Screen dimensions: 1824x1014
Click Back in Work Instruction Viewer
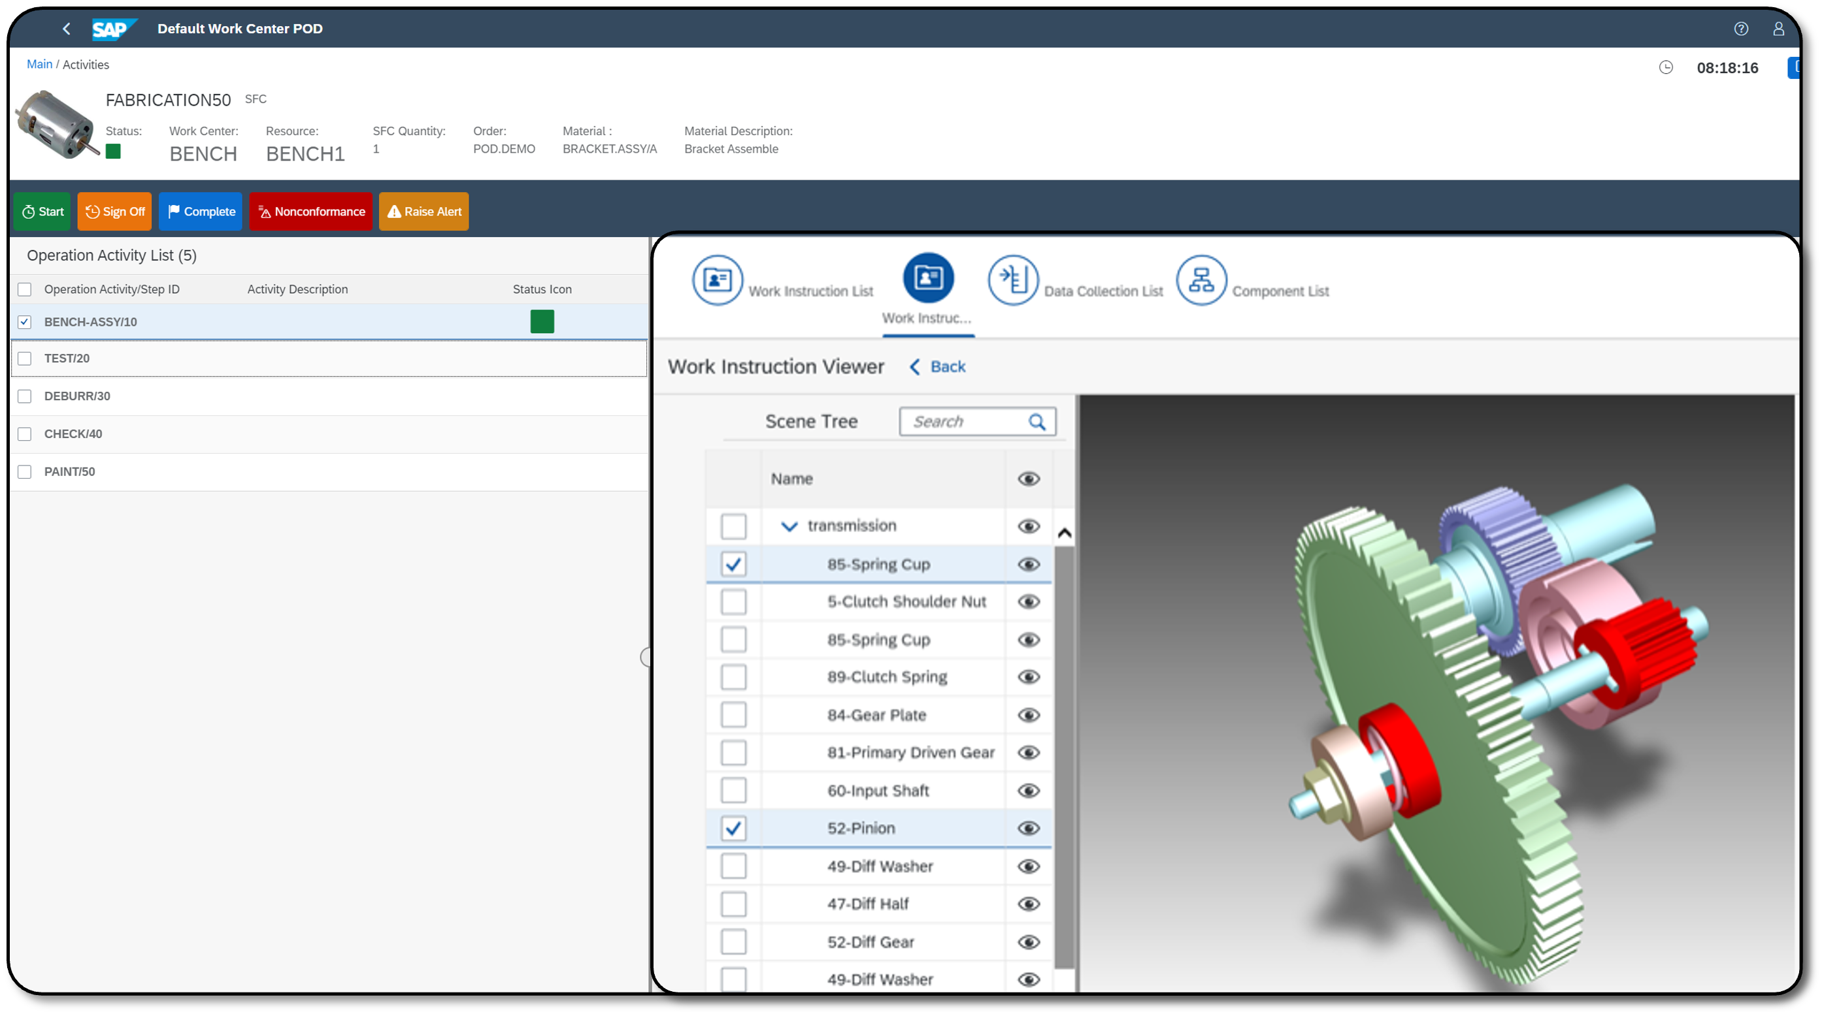[x=938, y=366]
